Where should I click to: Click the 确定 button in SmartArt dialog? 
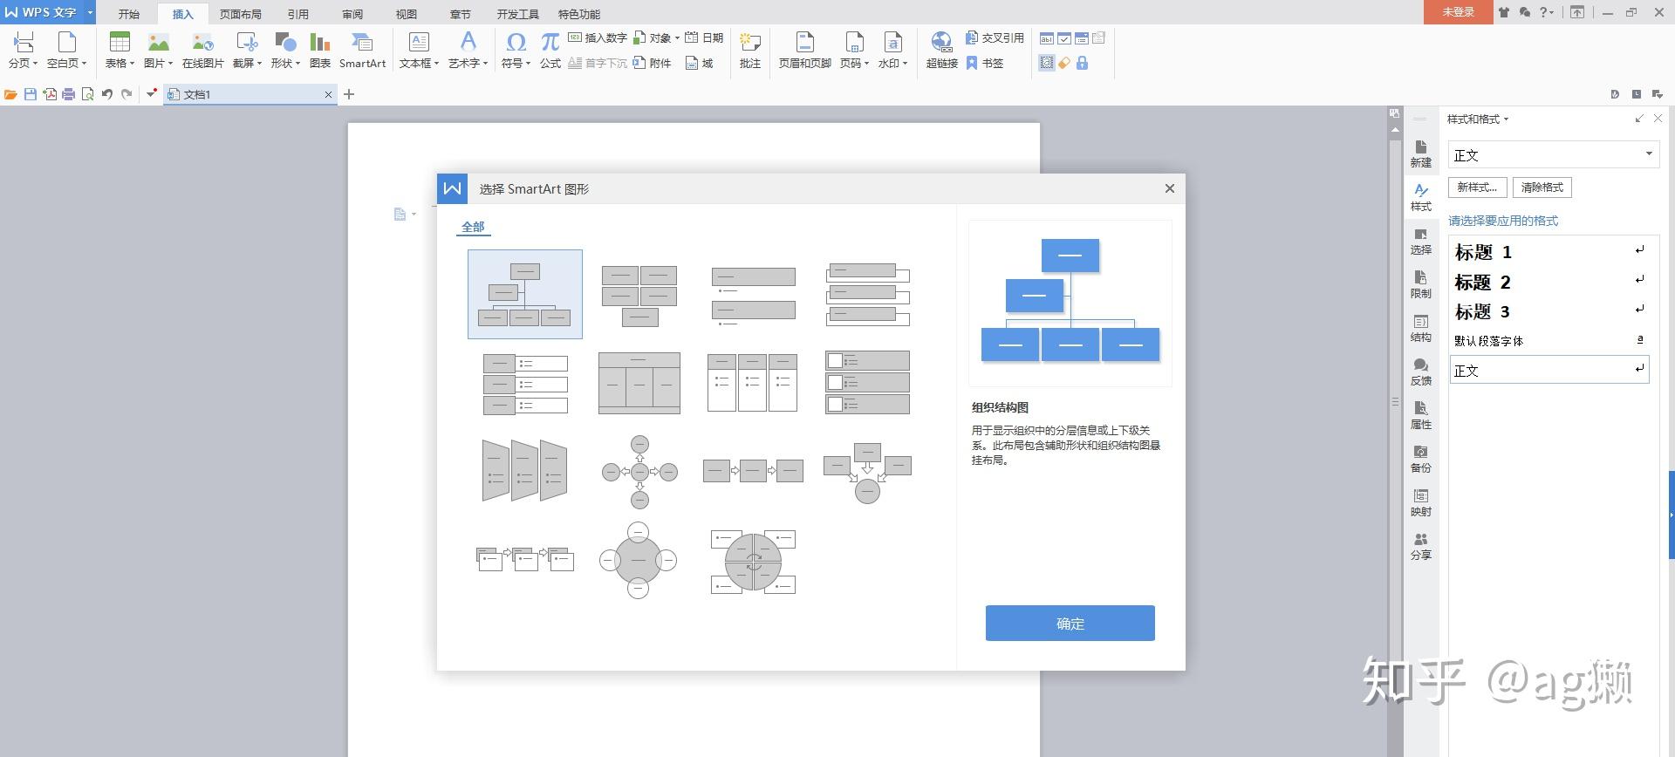point(1070,624)
